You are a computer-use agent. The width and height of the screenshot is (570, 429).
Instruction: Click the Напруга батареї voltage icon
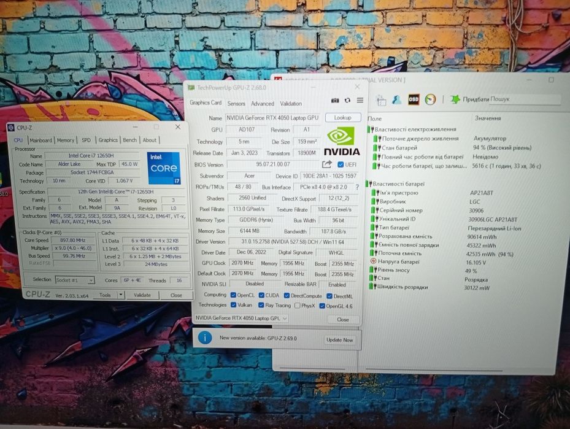pyautogui.click(x=373, y=261)
